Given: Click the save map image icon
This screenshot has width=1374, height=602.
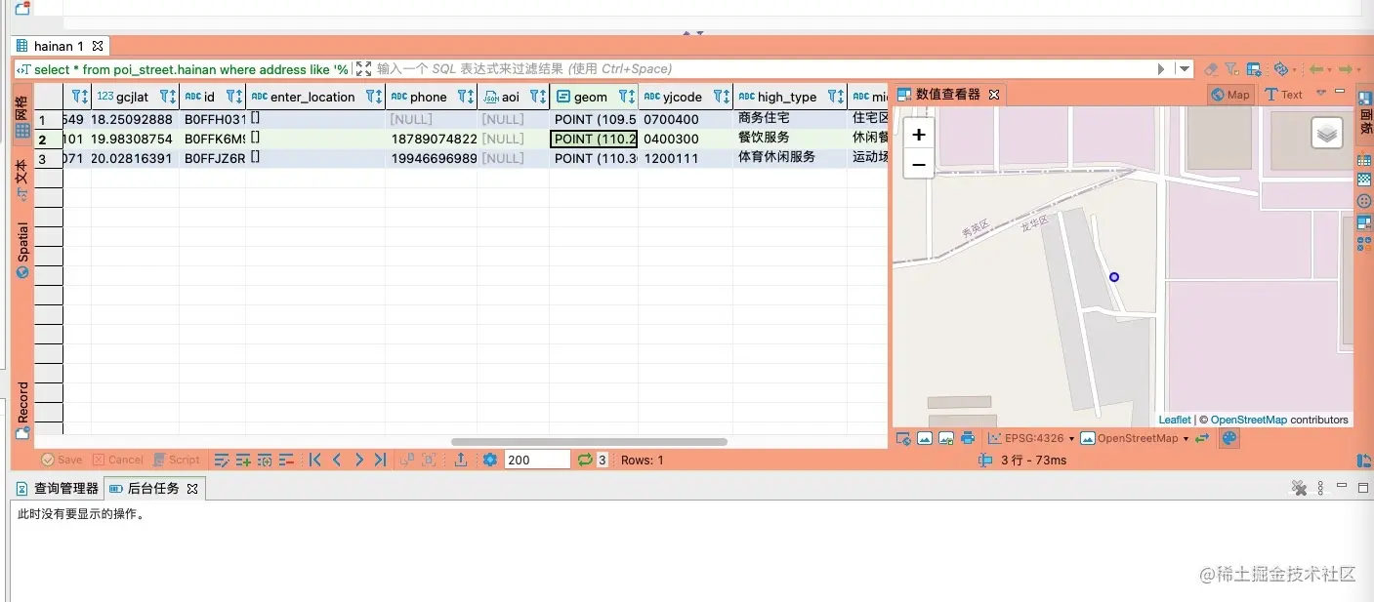Looking at the screenshot, I should click(946, 438).
